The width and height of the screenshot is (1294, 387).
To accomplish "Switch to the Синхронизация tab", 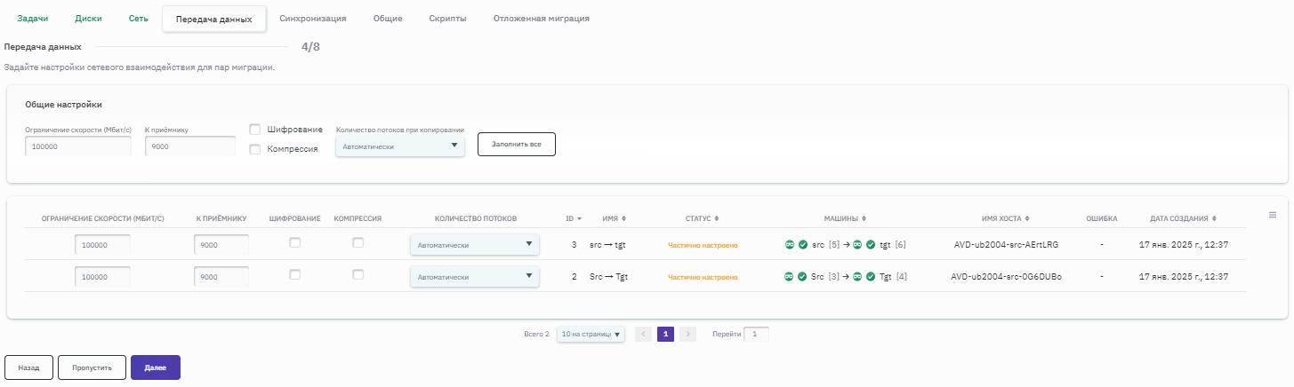I will pos(312,18).
